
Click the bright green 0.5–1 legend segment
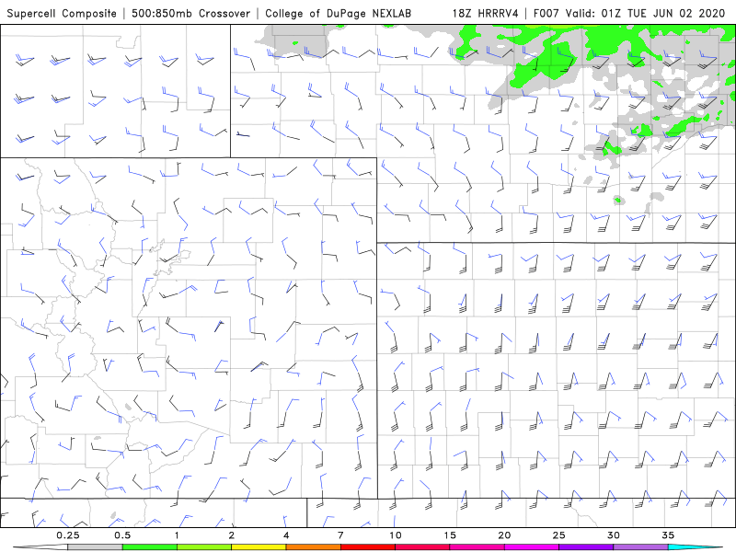[150, 547]
